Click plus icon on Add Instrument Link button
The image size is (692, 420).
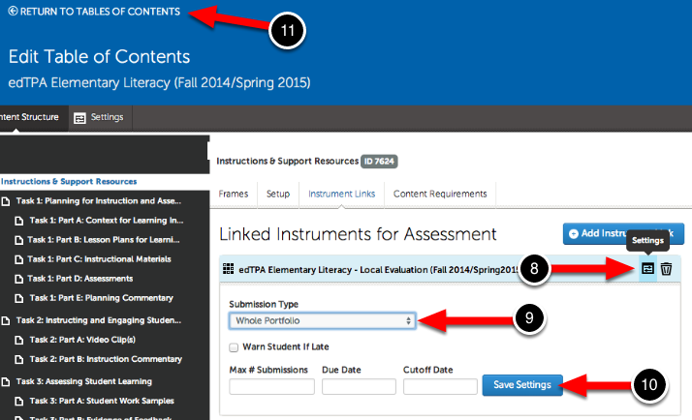click(574, 234)
